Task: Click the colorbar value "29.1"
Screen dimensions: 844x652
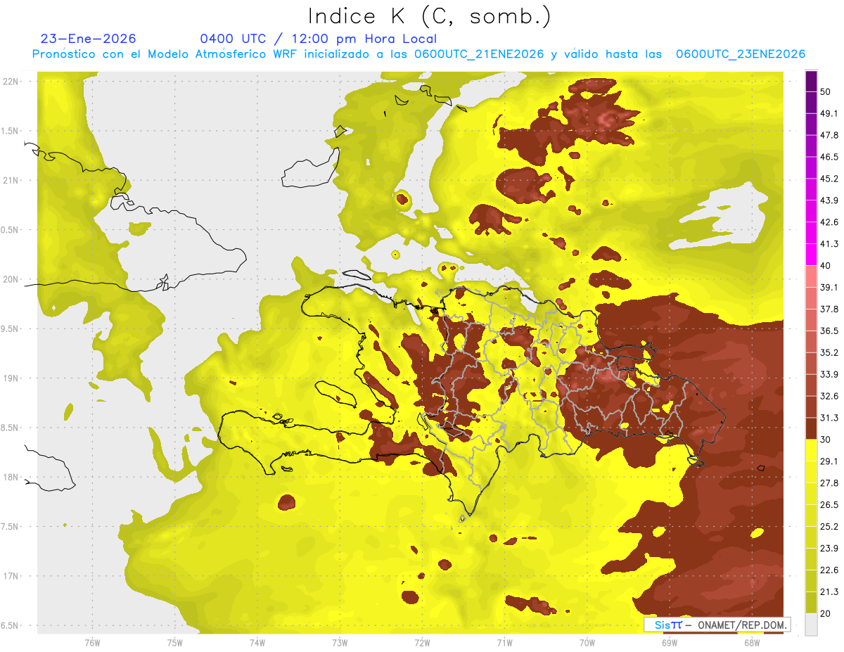Action: point(829,461)
